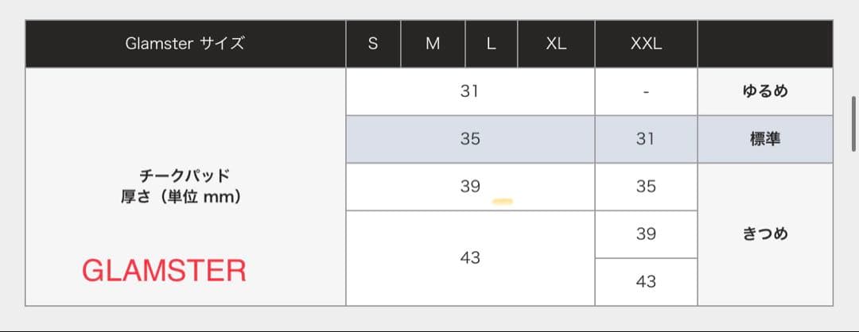Screen dimensions: 859x332
Task: Select the ゆるめ fit label
Action: click(764, 91)
